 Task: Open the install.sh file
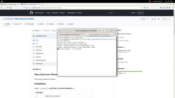pos(38,57)
